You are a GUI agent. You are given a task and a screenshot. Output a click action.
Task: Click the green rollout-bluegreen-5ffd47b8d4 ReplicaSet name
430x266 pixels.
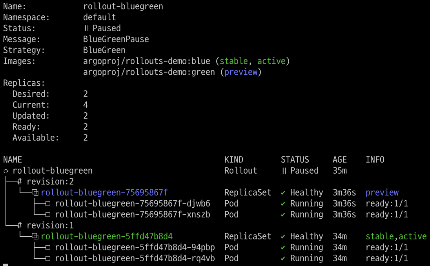point(107,236)
